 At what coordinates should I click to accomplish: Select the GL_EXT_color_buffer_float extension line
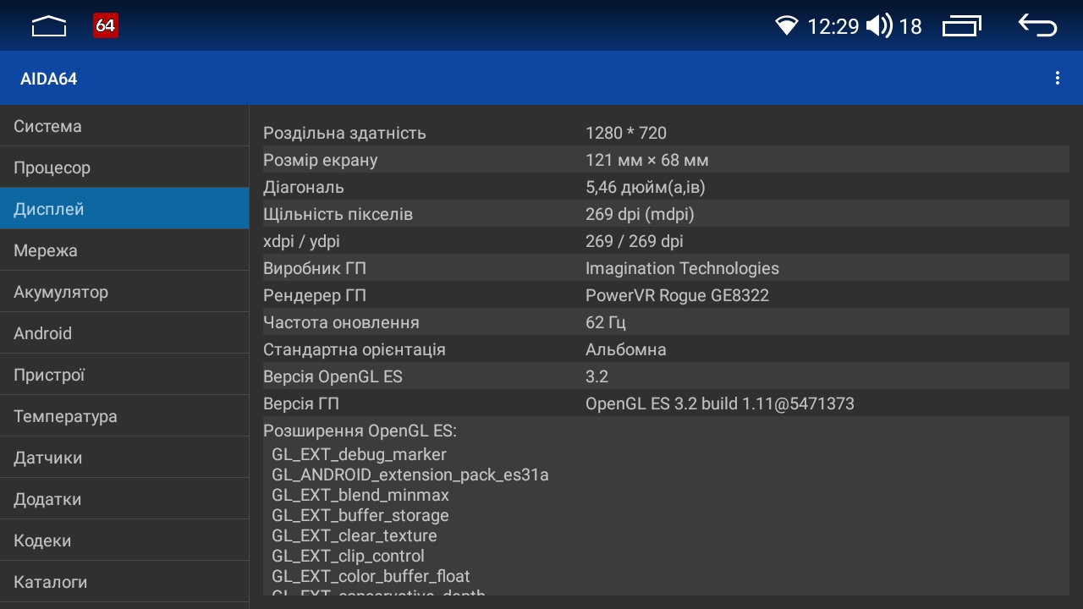[x=371, y=576]
